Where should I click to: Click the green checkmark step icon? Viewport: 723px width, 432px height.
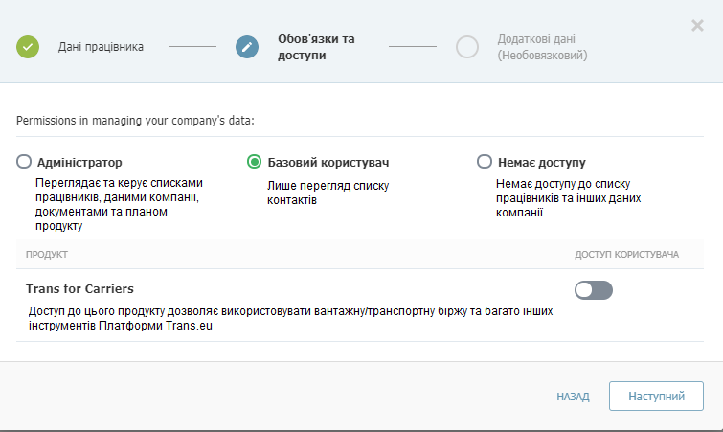pyautogui.click(x=28, y=47)
